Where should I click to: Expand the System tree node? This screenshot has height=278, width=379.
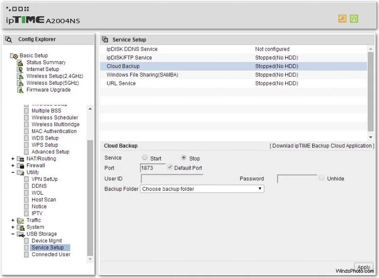click(13, 227)
